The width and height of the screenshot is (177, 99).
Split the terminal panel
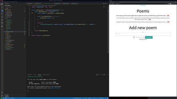coord(103,75)
